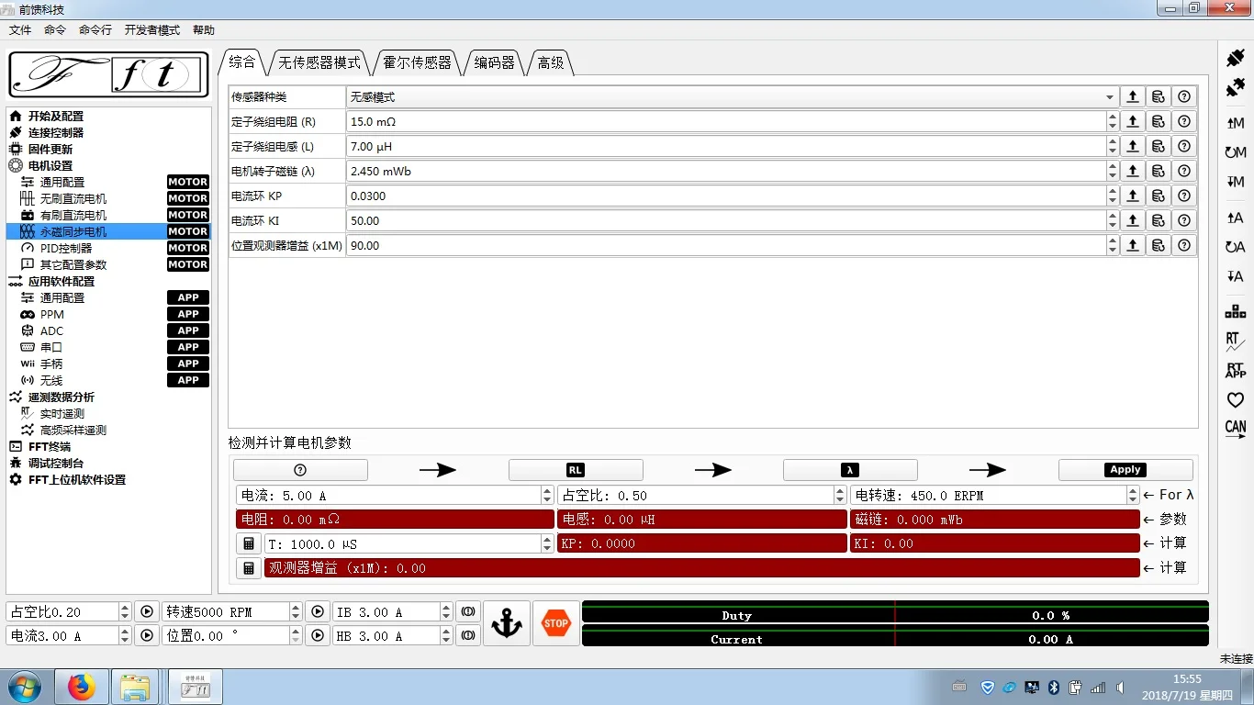The image size is (1254, 705).
Task: Click the connect plug icon in right toolbar
Action: 1236,58
